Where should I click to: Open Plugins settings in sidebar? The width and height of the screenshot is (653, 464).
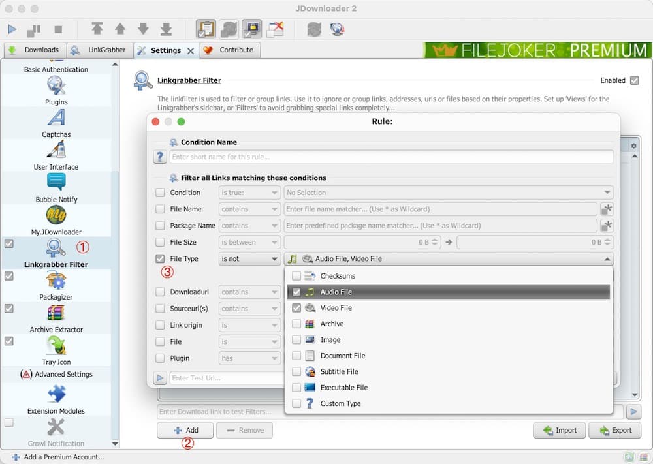point(56,91)
